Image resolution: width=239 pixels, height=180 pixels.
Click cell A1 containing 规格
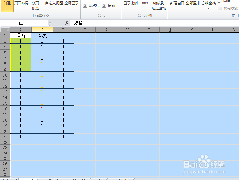21,35
